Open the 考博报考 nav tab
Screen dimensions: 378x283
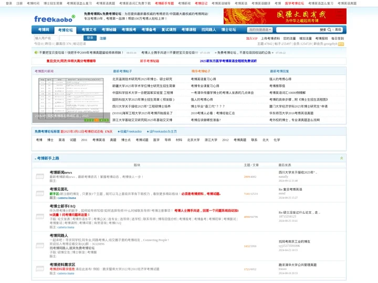129,29
